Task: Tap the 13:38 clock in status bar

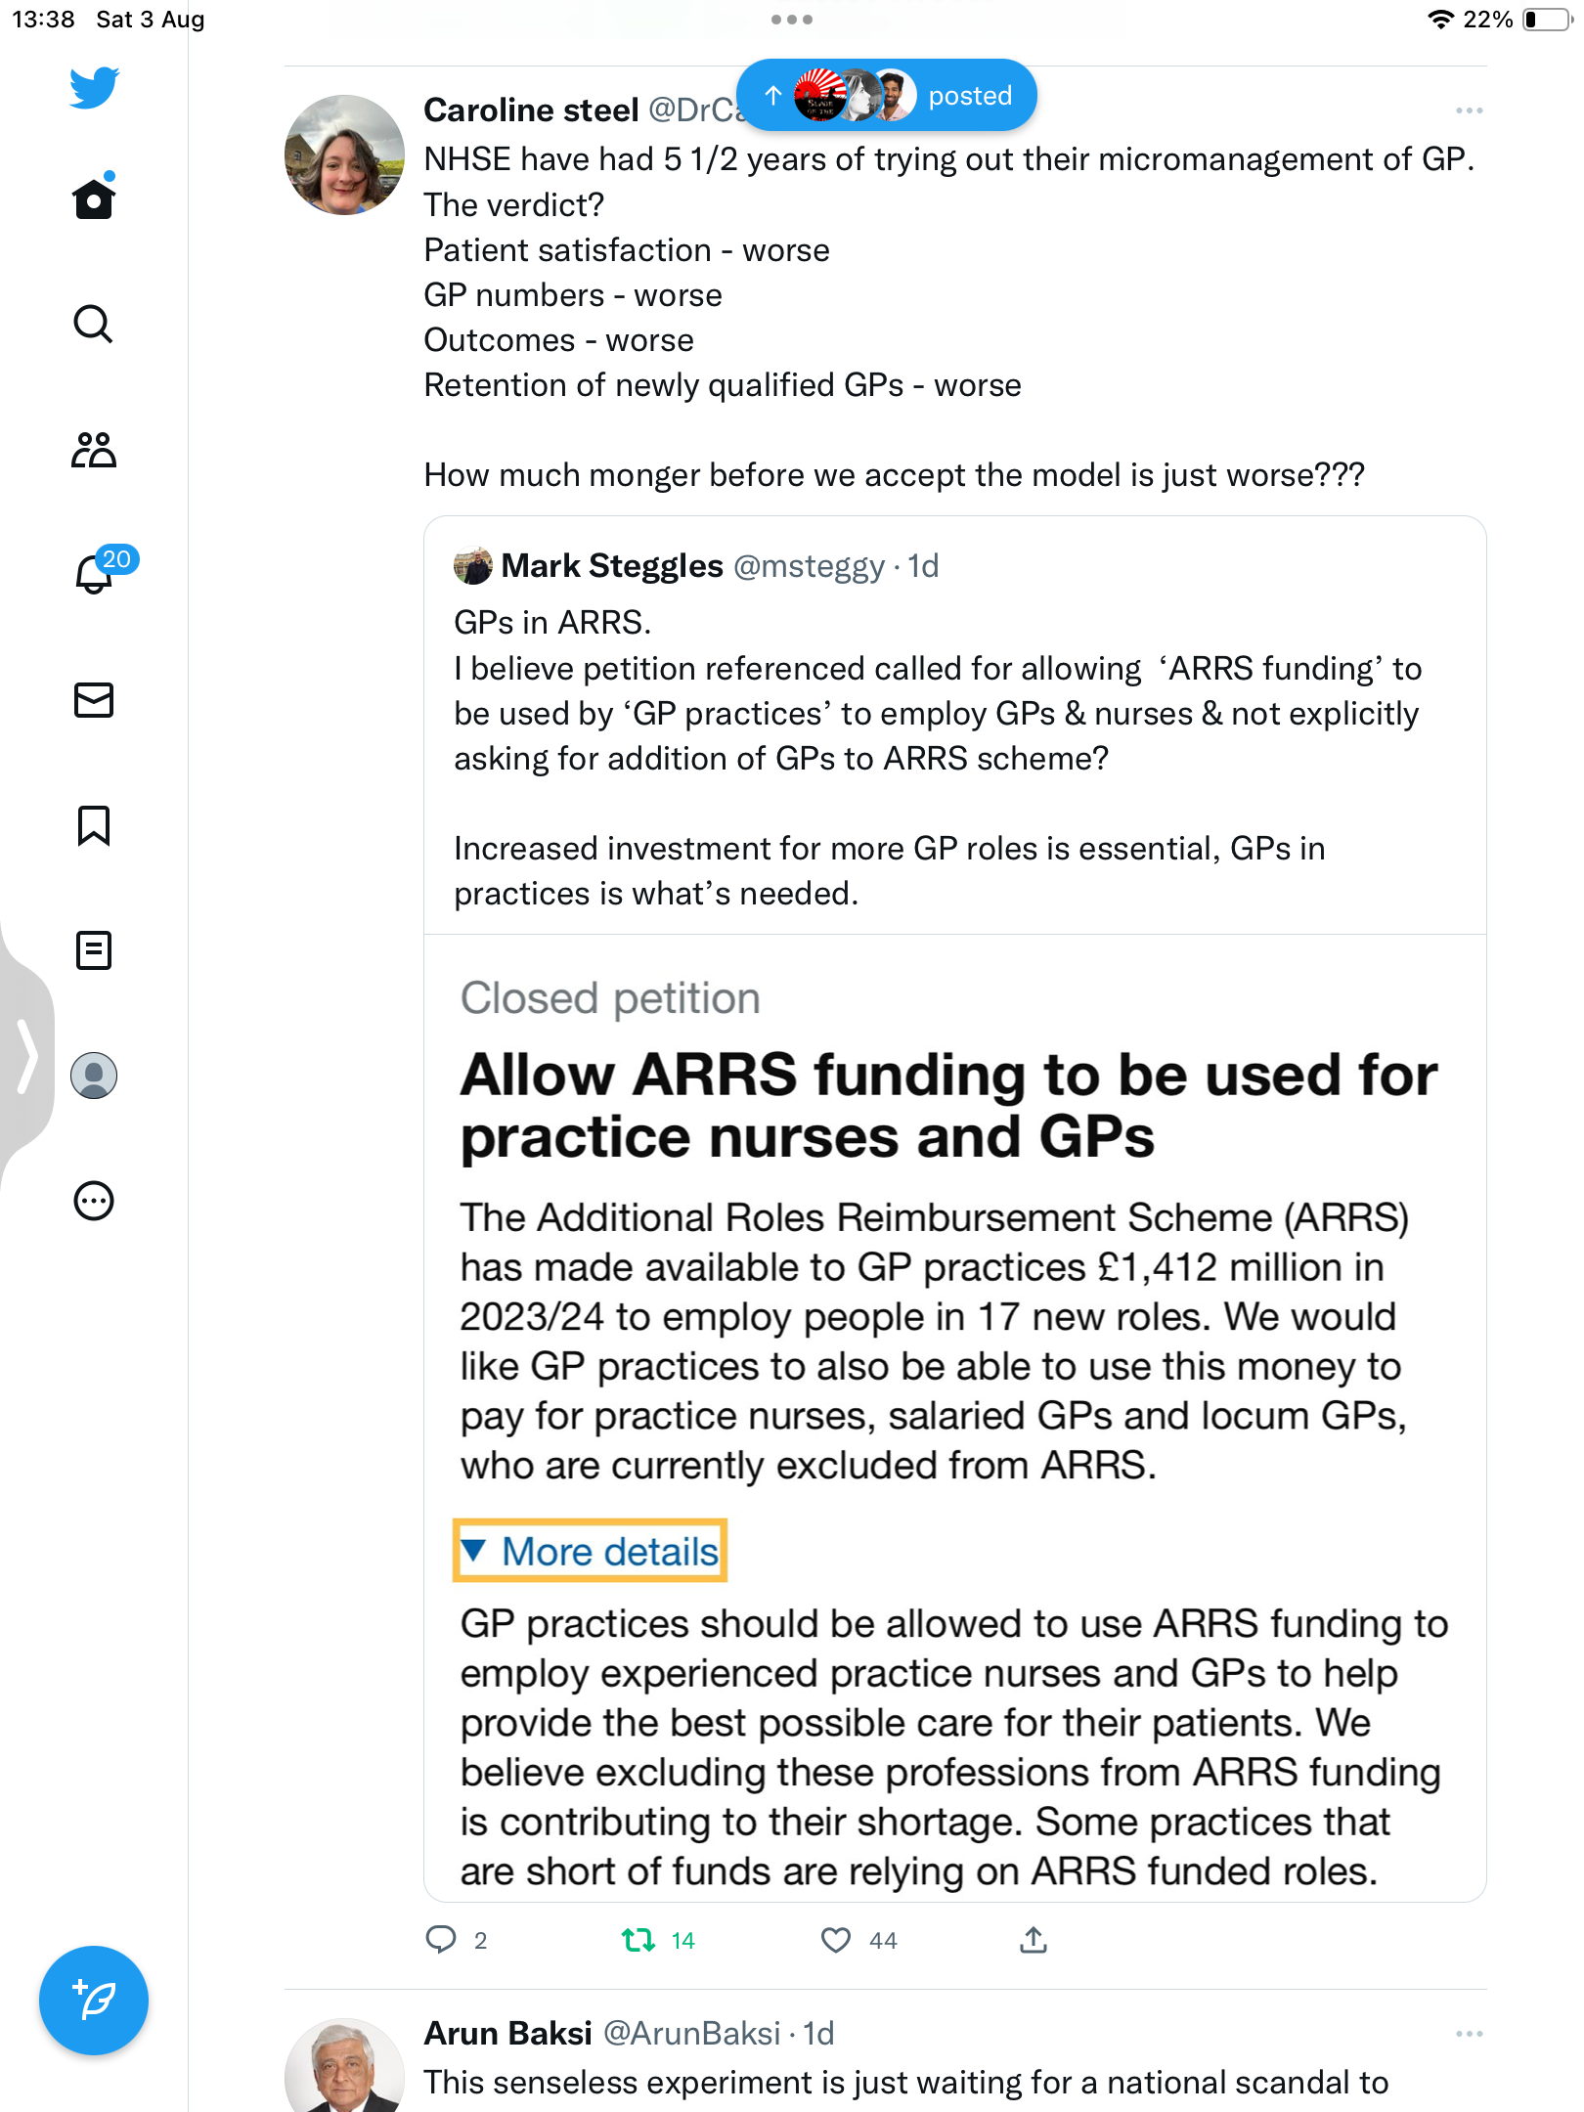Action: 43,20
